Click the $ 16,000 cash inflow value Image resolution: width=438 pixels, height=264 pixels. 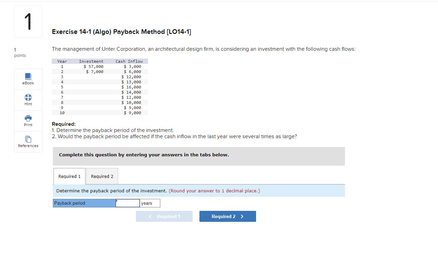(131, 87)
